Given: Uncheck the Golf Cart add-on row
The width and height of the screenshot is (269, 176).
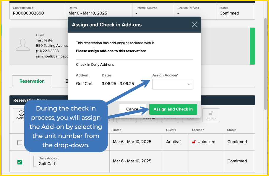Looking at the screenshot, I should pos(20,161).
